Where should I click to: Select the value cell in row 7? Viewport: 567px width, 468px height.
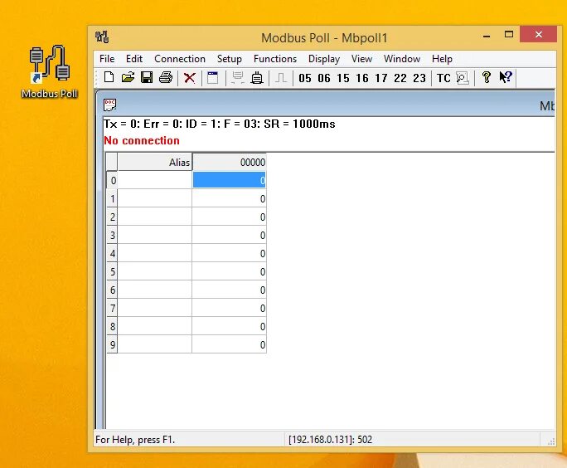point(230,308)
